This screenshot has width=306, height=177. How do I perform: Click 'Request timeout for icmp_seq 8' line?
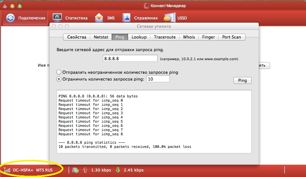pyautogui.click(x=91, y=134)
